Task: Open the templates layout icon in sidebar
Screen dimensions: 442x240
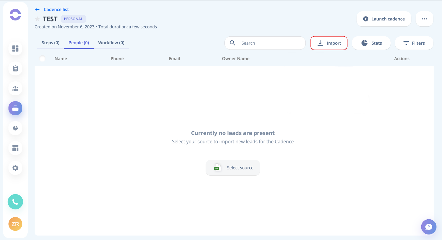Action: (15, 148)
